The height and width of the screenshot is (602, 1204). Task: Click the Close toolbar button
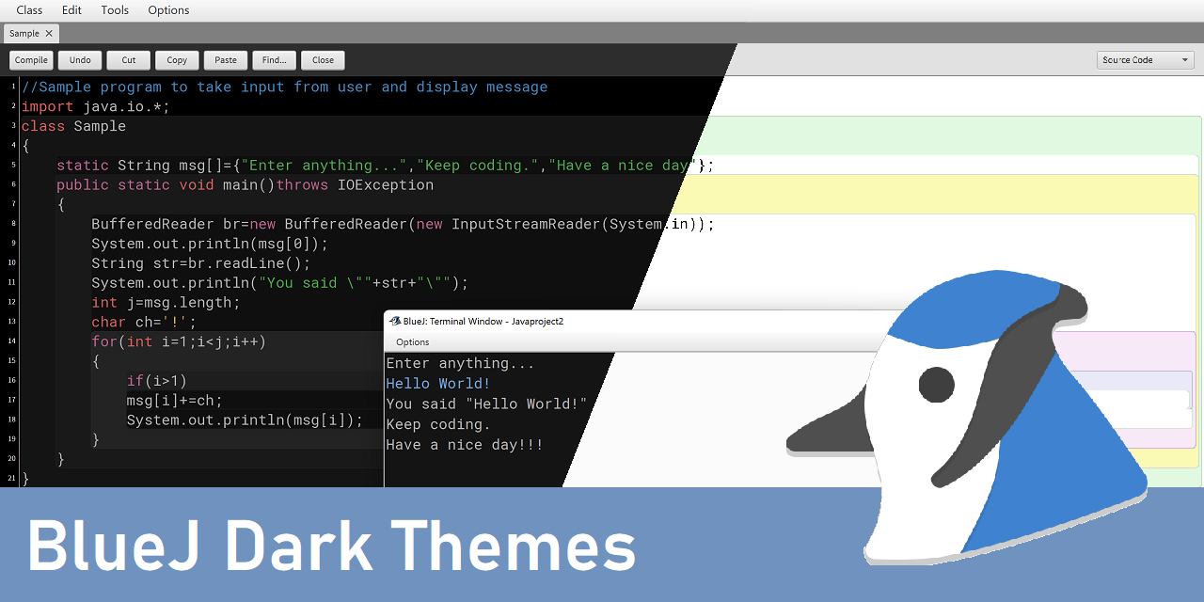click(323, 60)
